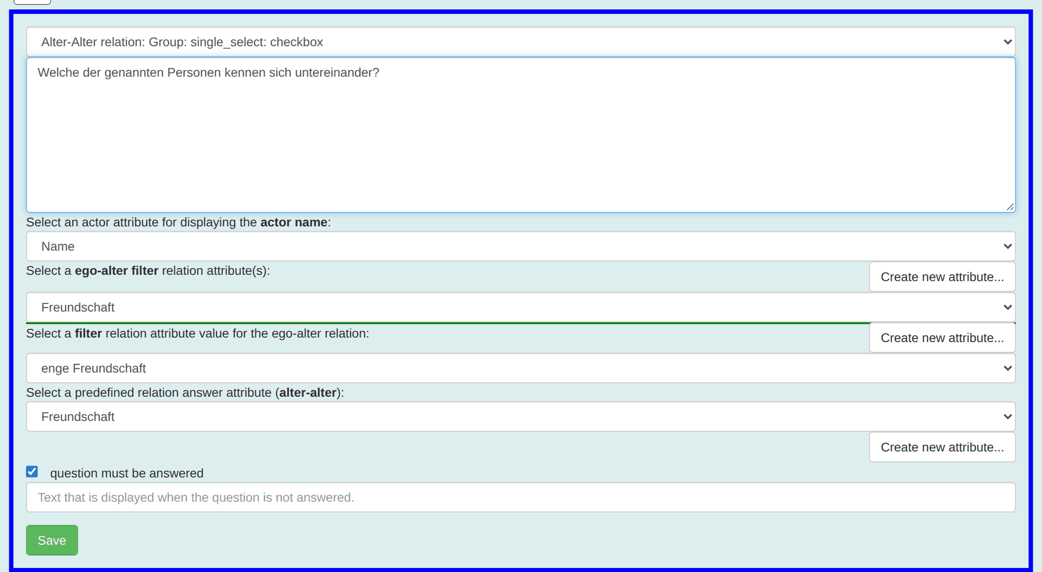This screenshot has height=572, width=1042.
Task: Open the question type dropdown 'Alter-Alter relation'
Action: (520, 42)
